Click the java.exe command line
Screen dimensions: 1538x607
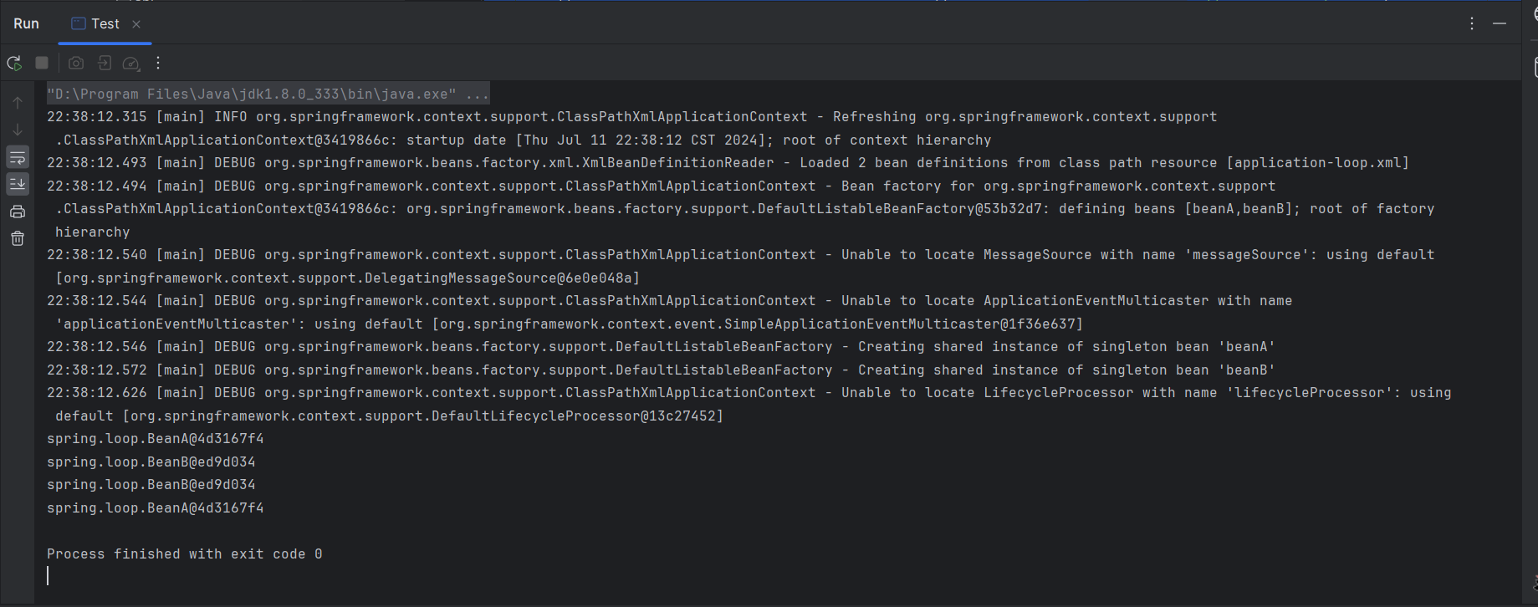[x=268, y=94]
